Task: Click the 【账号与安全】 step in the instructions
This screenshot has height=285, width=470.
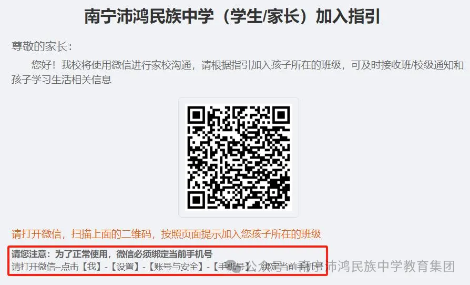Action: click(x=176, y=267)
